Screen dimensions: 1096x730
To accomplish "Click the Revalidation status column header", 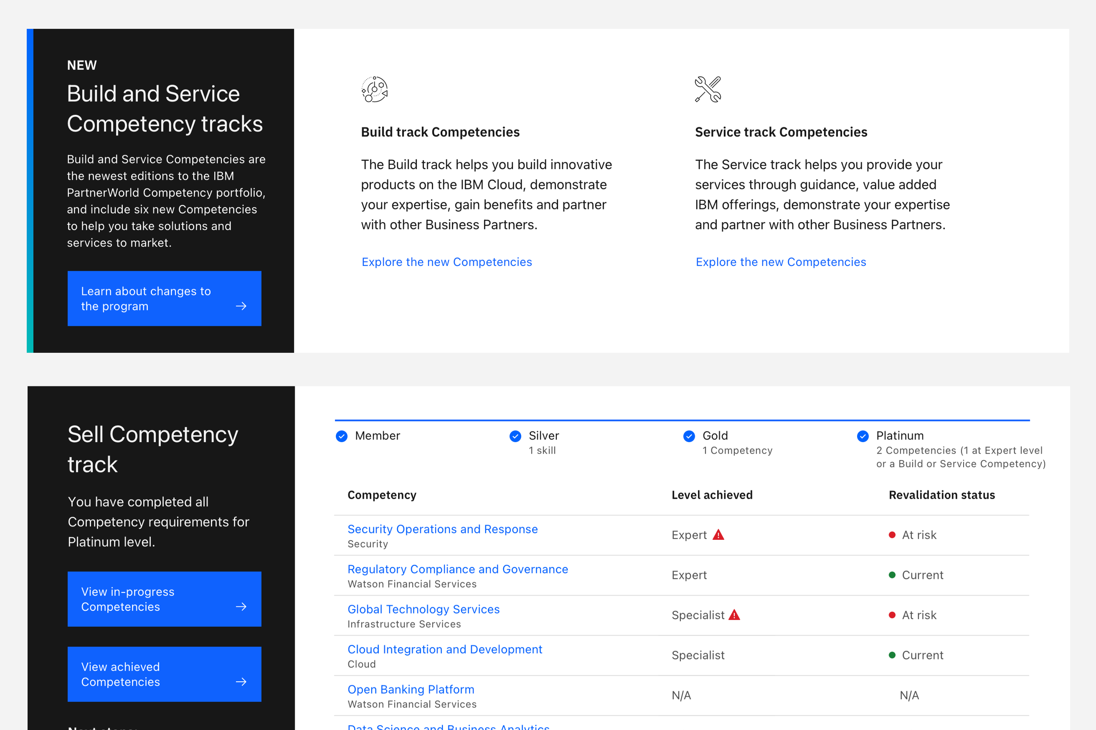I will point(942,495).
